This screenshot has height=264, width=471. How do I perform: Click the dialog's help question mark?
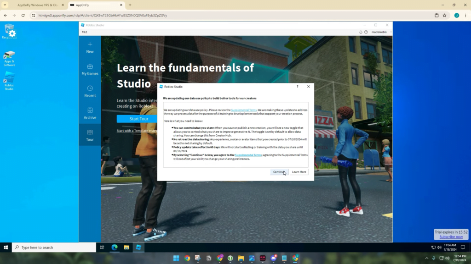pyautogui.click(x=298, y=87)
